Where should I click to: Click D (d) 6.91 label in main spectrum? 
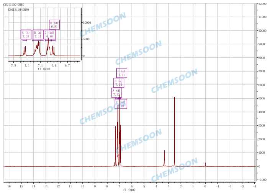click(121, 73)
